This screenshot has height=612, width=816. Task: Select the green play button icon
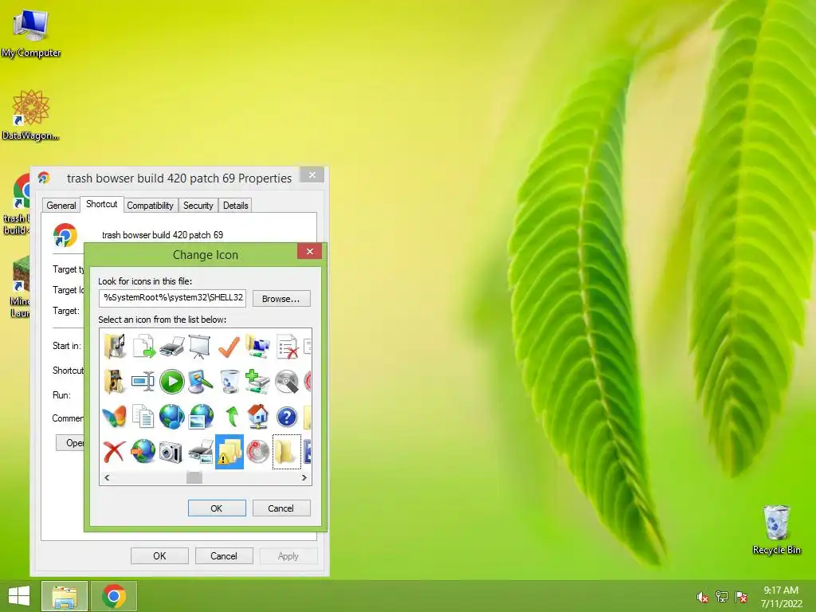[x=172, y=382]
